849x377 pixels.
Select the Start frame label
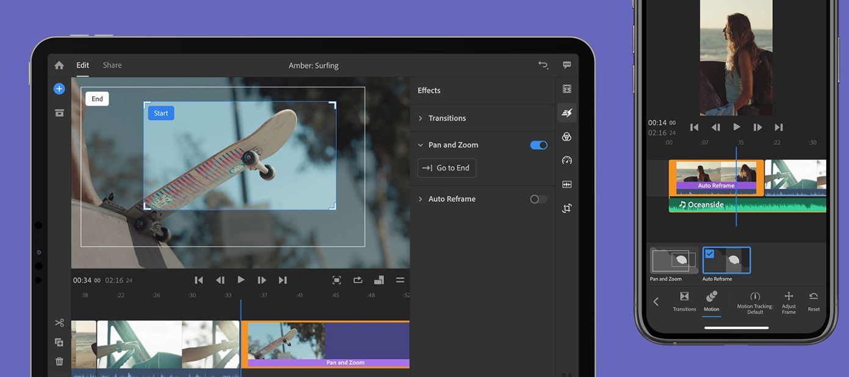(x=161, y=113)
